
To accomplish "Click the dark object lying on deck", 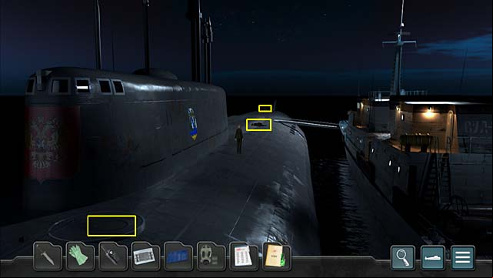I will click(258, 126).
